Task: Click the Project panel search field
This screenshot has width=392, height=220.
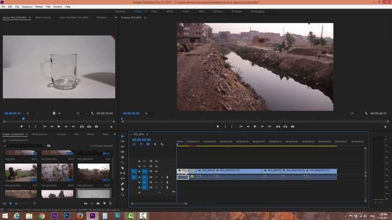Action: 24,145
